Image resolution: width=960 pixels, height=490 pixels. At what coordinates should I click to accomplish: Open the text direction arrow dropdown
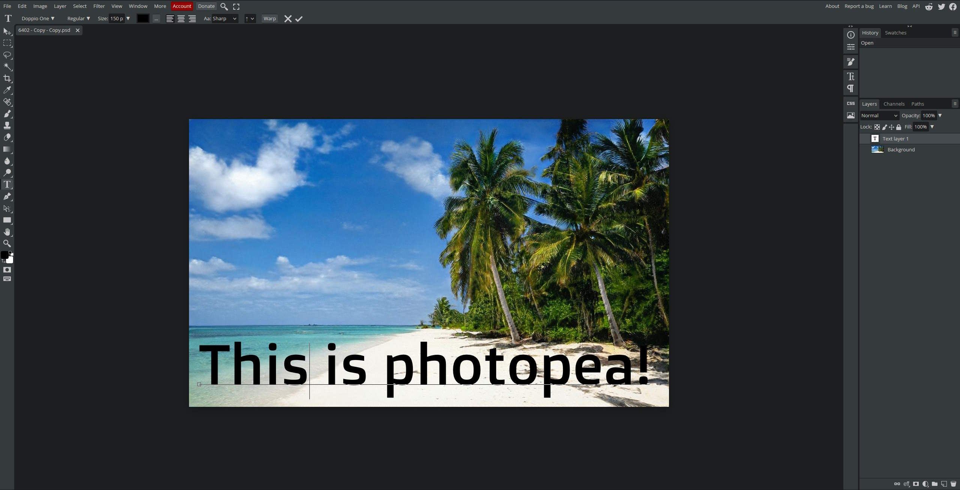(250, 18)
